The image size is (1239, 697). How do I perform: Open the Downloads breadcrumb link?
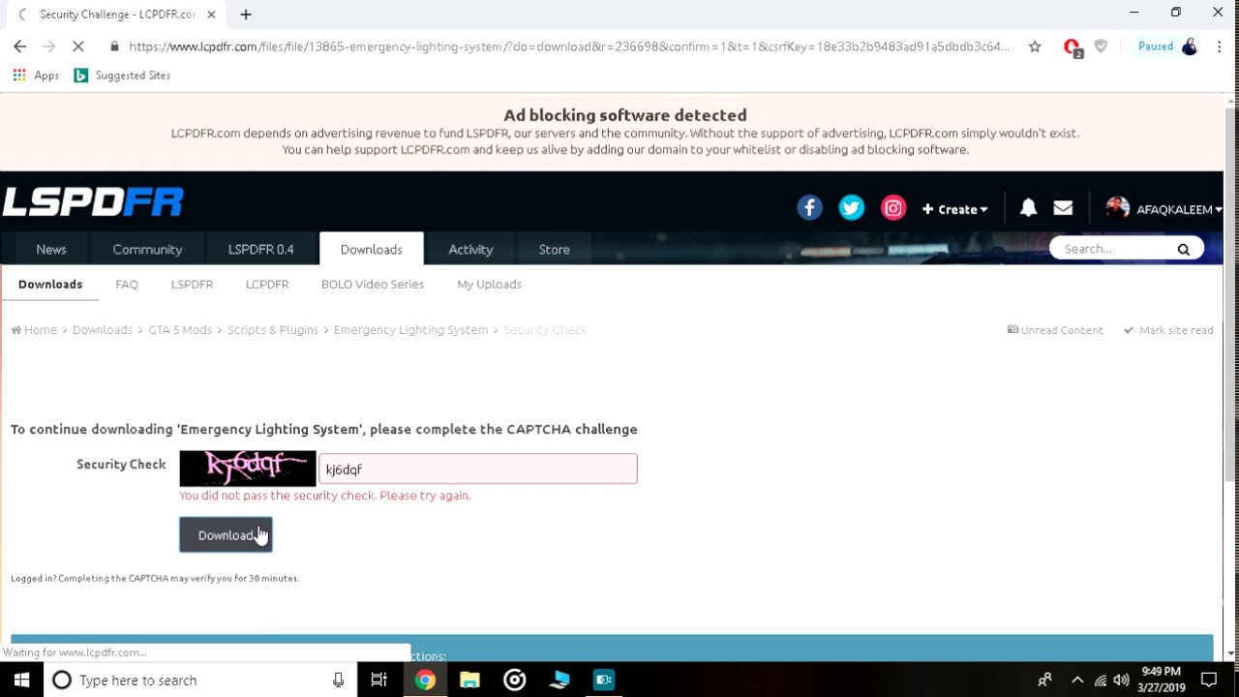click(x=102, y=330)
